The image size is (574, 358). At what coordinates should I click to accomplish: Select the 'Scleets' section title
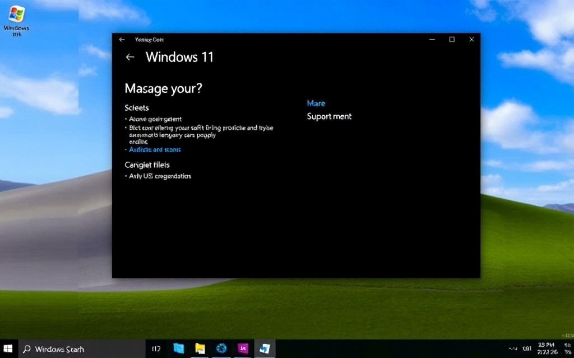(x=137, y=108)
